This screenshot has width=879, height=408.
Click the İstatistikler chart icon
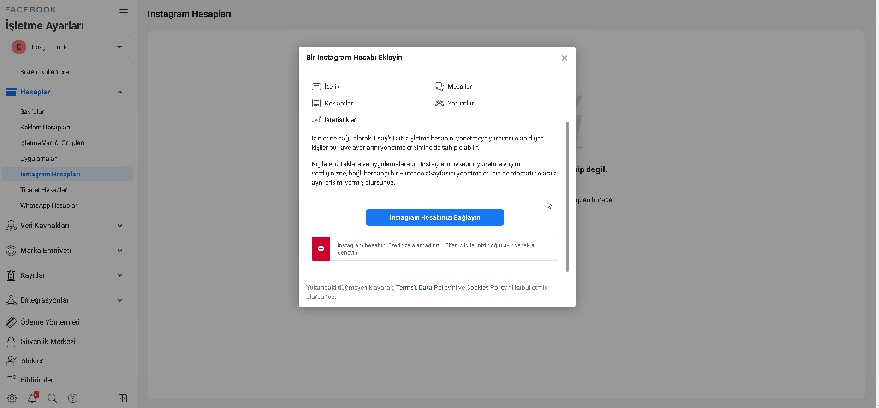316,120
